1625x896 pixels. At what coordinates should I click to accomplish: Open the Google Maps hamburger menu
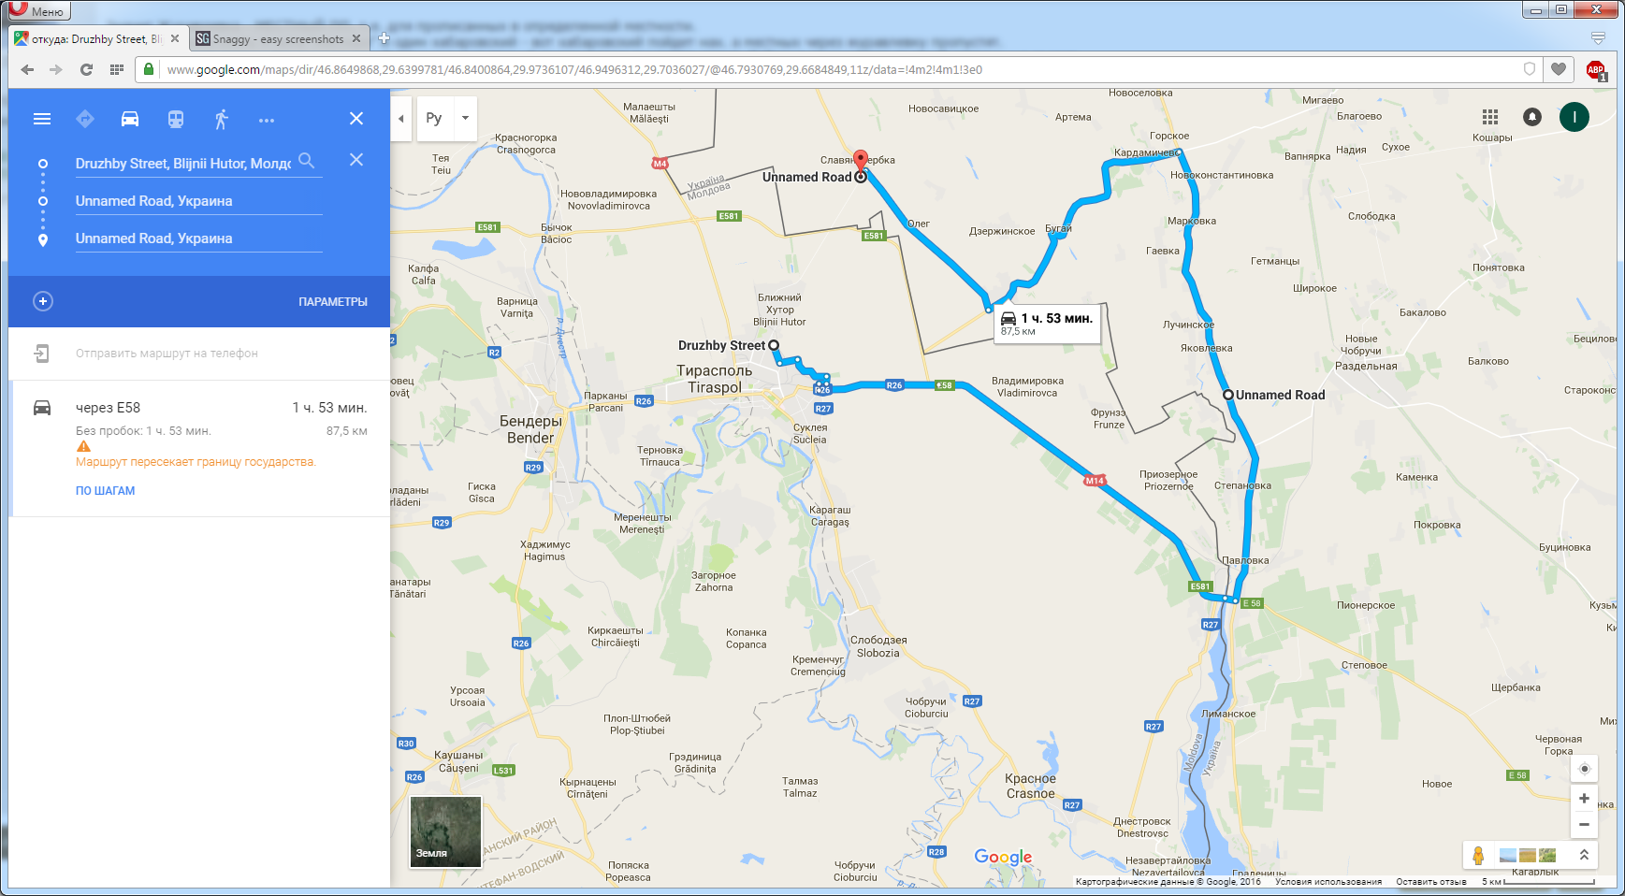pos(42,119)
